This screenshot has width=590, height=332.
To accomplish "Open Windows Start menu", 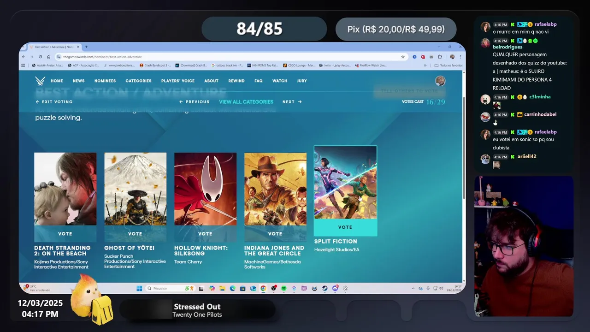I will point(139,288).
